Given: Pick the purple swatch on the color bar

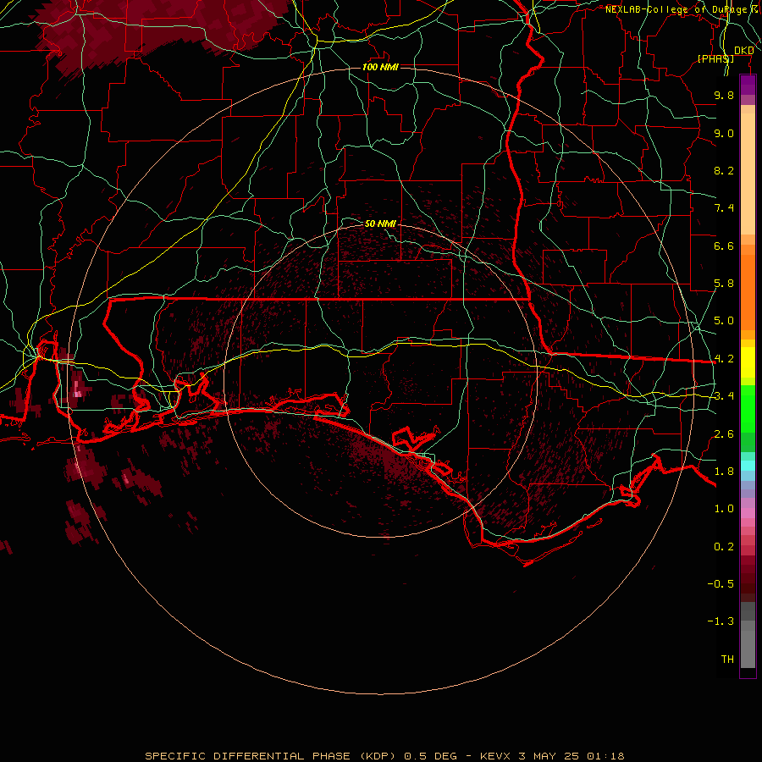Looking at the screenshot, I should point(748,85).
